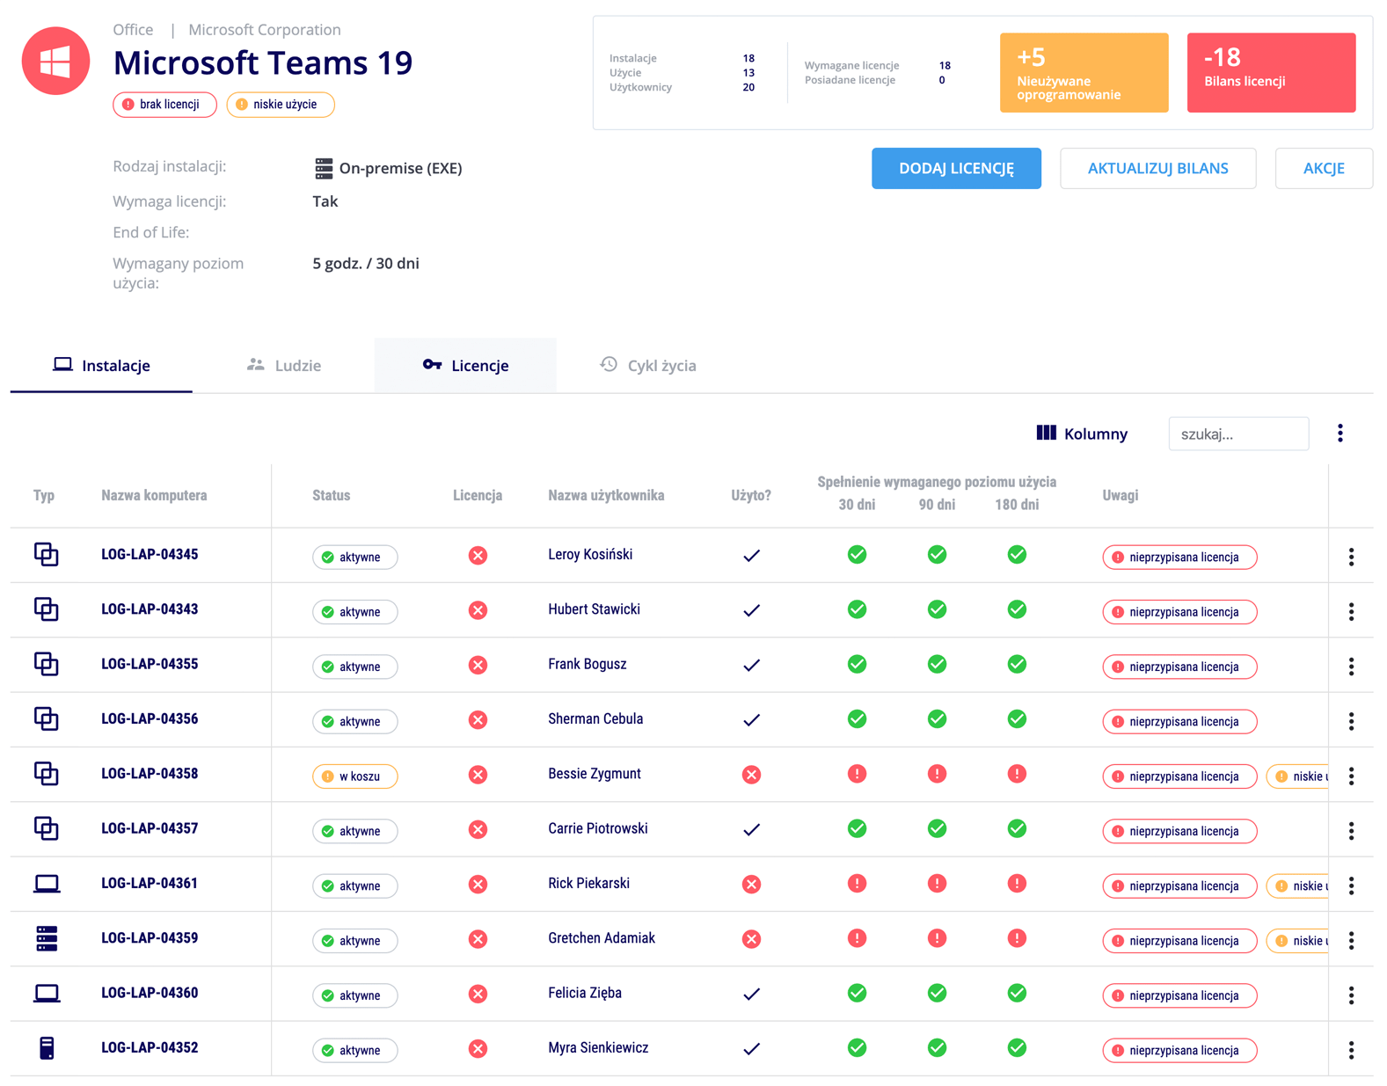Image resolution: width=1387 pixels, height=1086 pixels.
Task: Sort by Nazwa użytkownika column header
Action: tap(606, 496)
